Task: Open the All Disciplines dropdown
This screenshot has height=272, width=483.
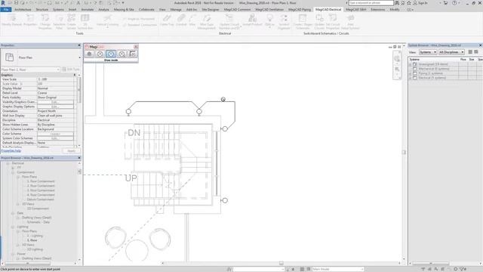Action: [x=451, y=52]
